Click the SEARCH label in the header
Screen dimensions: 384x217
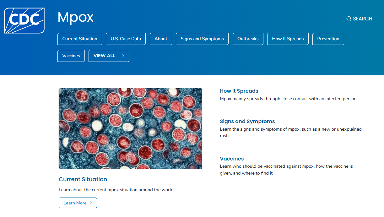click(x=362, y=19)
